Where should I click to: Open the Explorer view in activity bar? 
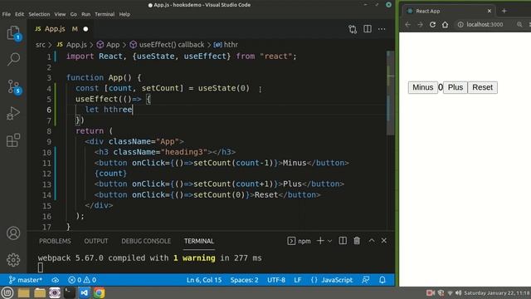[13, 33]
